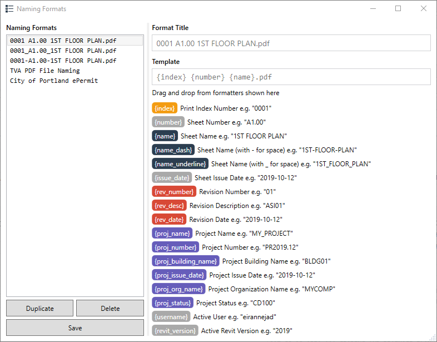
Task: Select the {rev_number} formatter tag
Action: [174, 192]
